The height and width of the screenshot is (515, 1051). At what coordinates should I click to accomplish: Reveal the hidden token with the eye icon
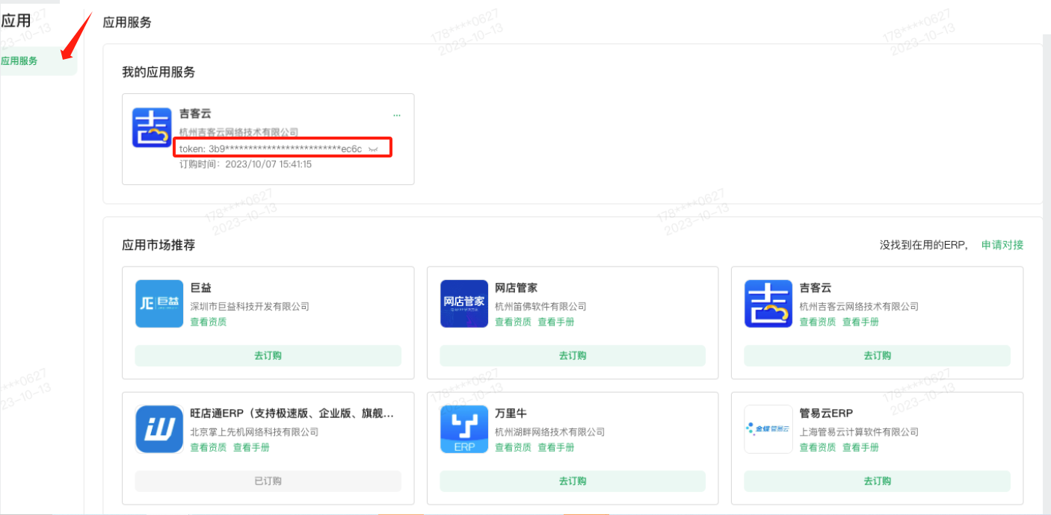[x=373, y=149]
